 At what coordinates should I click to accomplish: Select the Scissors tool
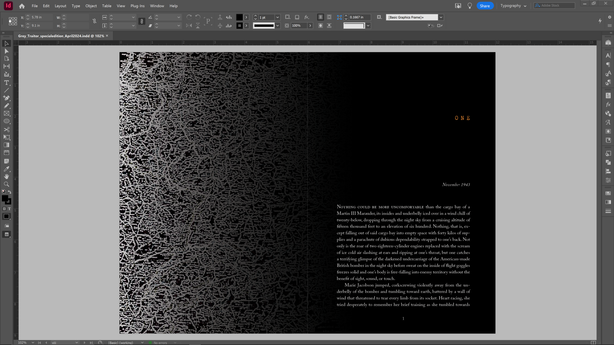coord(6,129)
